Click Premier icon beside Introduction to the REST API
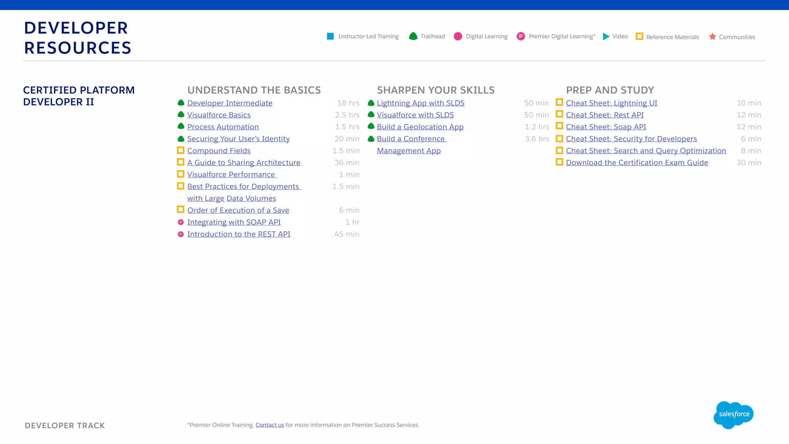789x444 pixels. tap(180, 234)
